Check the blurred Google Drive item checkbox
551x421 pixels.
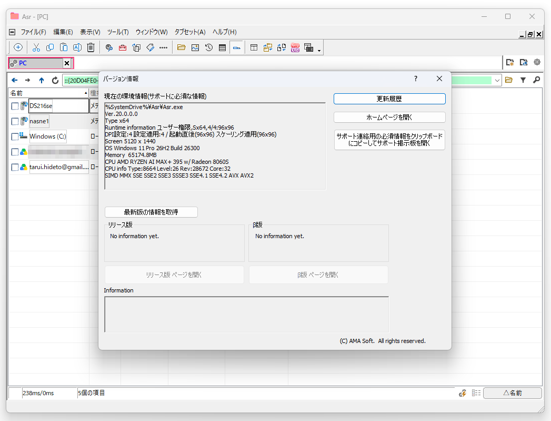[15, 152]
